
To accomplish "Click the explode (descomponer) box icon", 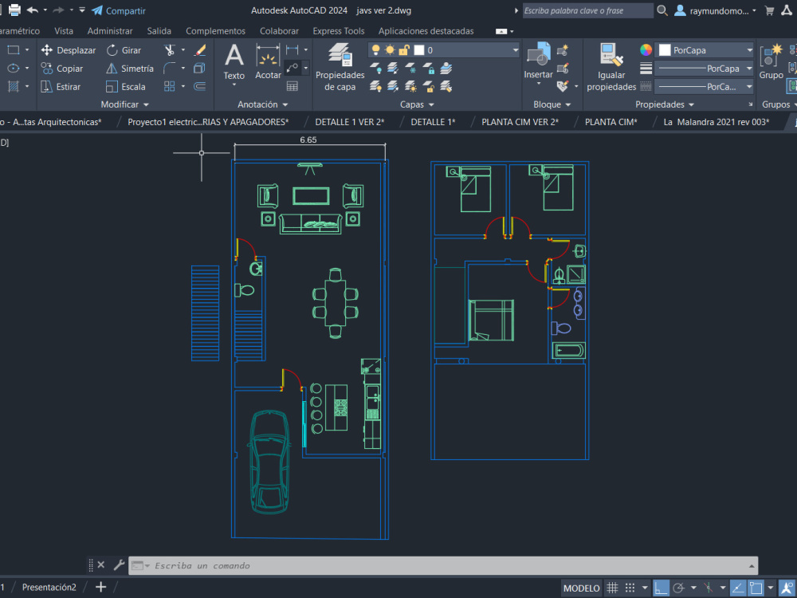I will click(x=200, y=68).
